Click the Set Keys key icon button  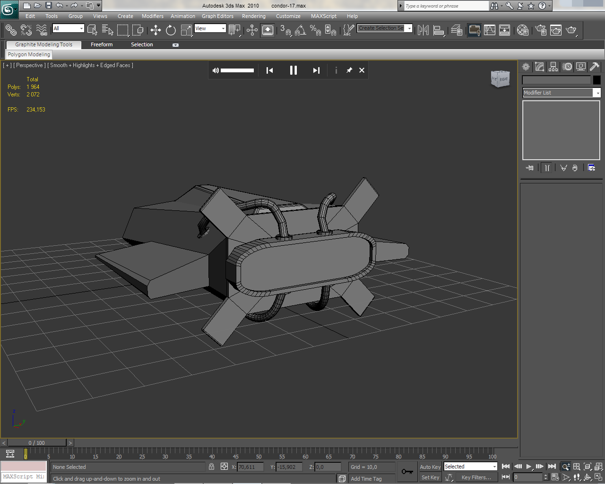click(407, 471)
